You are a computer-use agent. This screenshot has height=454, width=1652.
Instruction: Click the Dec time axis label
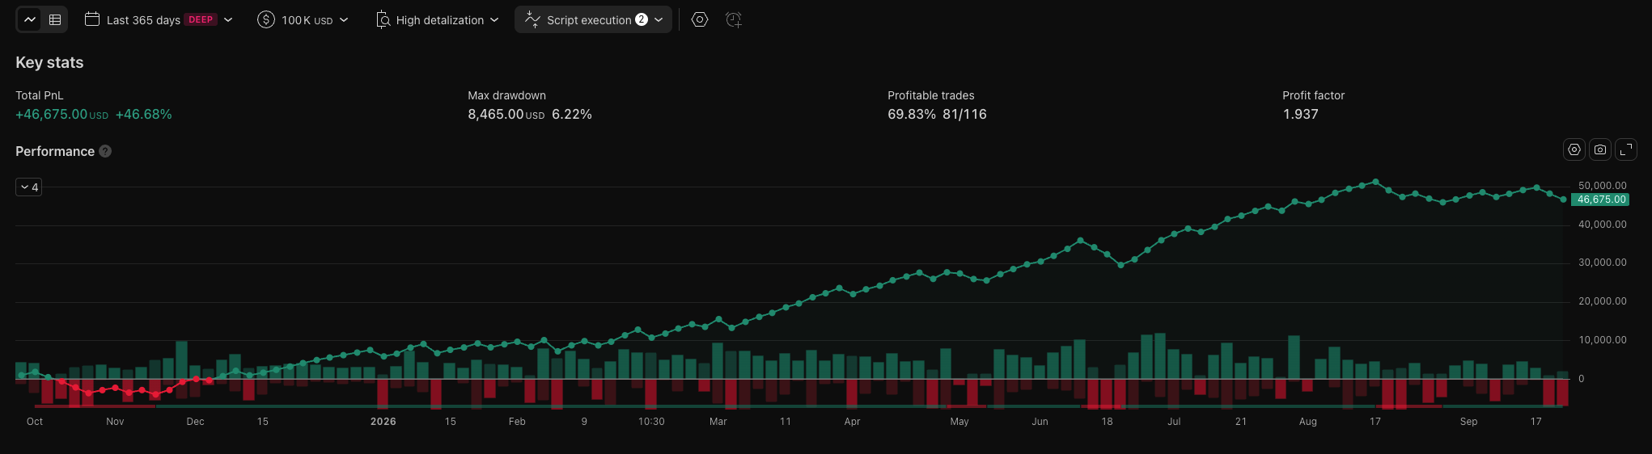pos(195,422)
